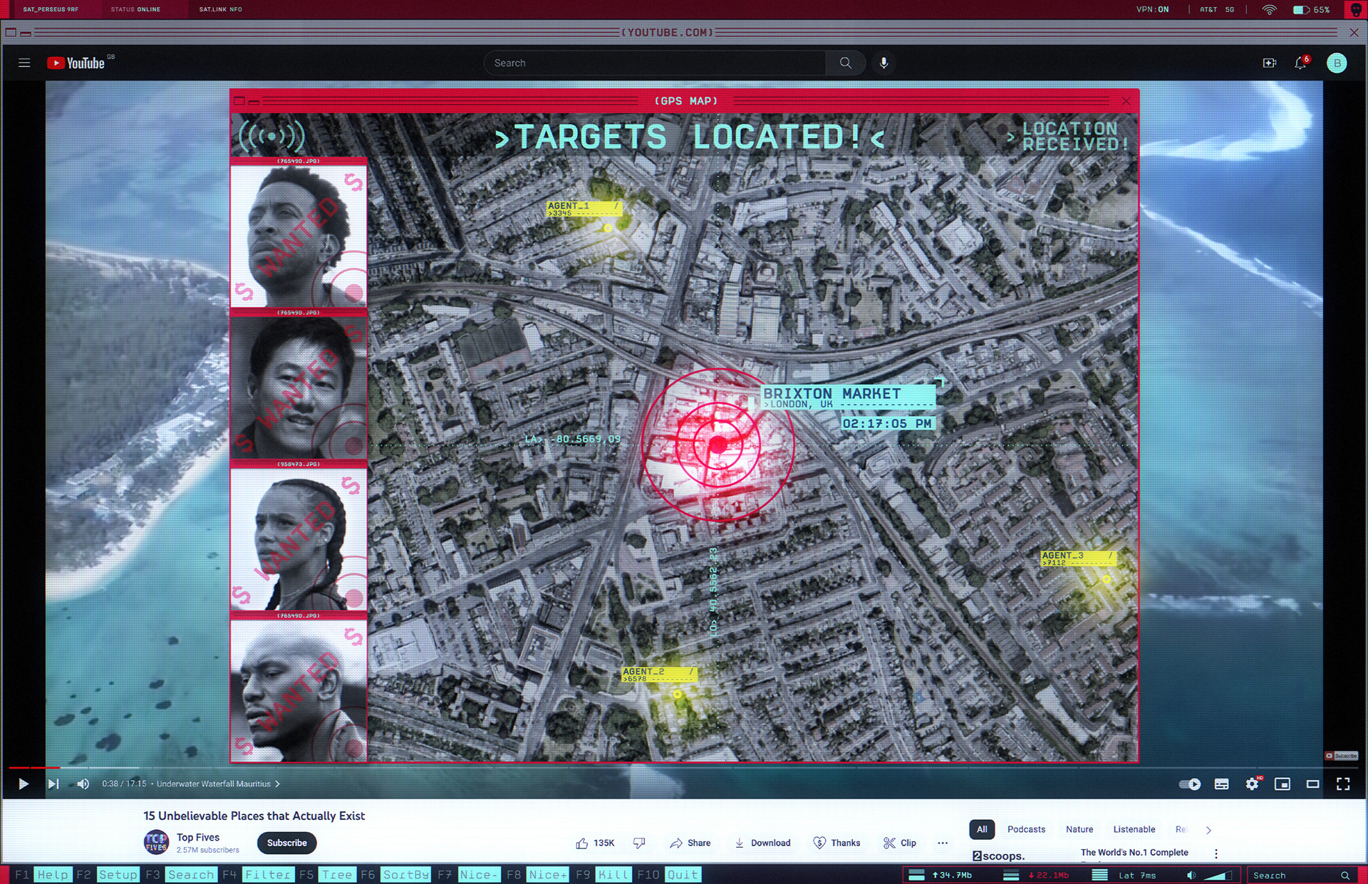Screen dimensions: 1368x884
Task: Toggle the autoplay switch
Action: coord(1190,784)
